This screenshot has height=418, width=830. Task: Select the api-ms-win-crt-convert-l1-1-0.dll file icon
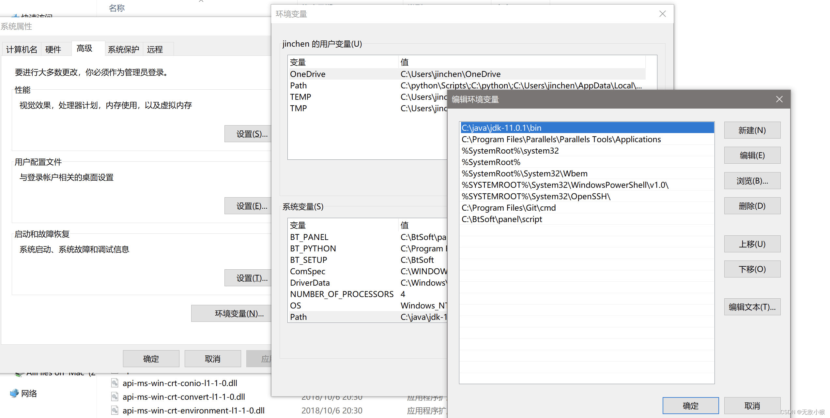(114, 396)
